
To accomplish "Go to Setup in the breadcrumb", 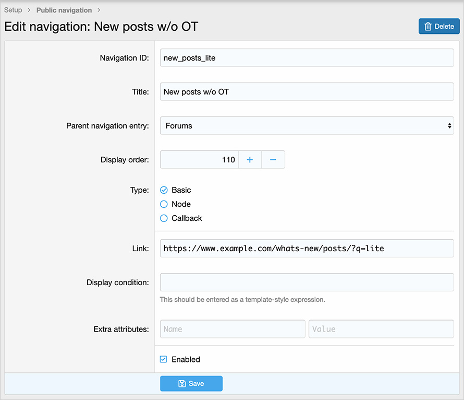I will click(x=13, y=10).
